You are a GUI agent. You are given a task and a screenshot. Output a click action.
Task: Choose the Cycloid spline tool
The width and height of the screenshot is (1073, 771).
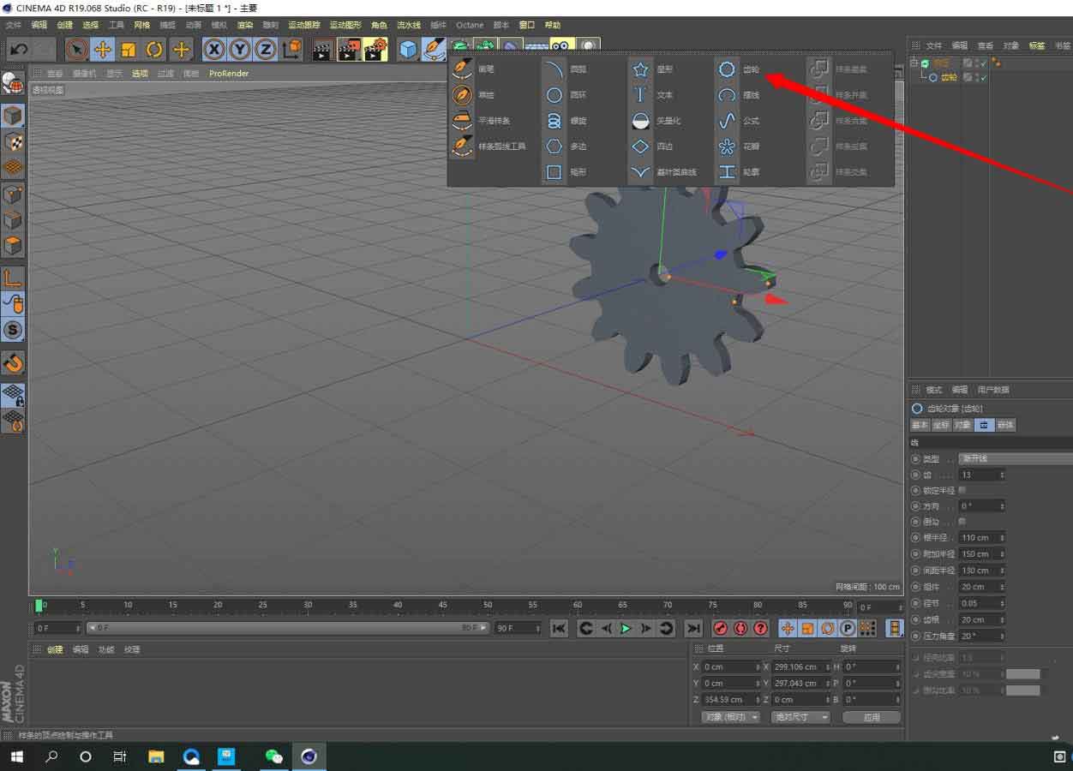pos(727,95)
